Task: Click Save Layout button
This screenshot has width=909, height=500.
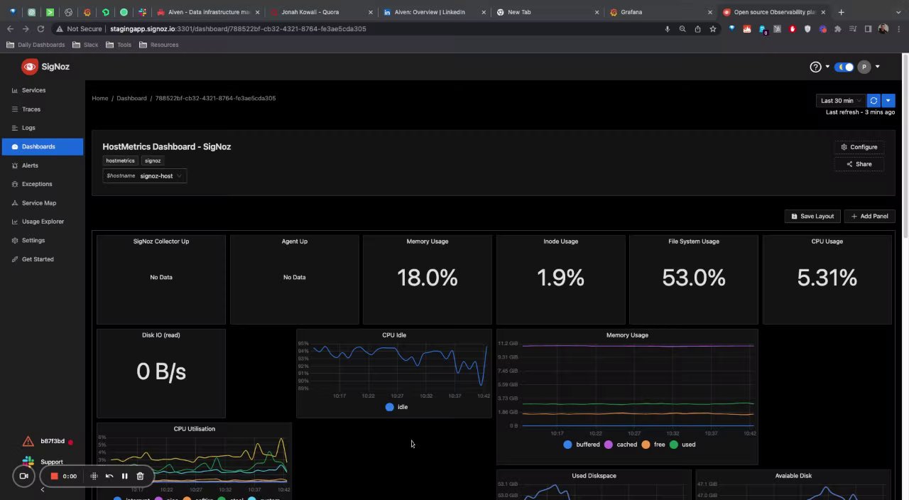Action: pos(813,216)
